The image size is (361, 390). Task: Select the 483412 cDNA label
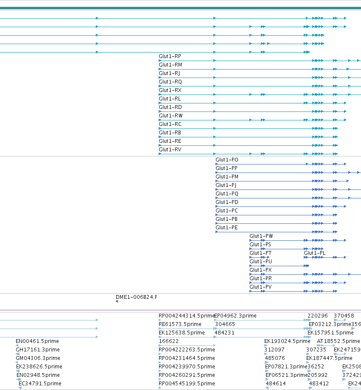319,383
